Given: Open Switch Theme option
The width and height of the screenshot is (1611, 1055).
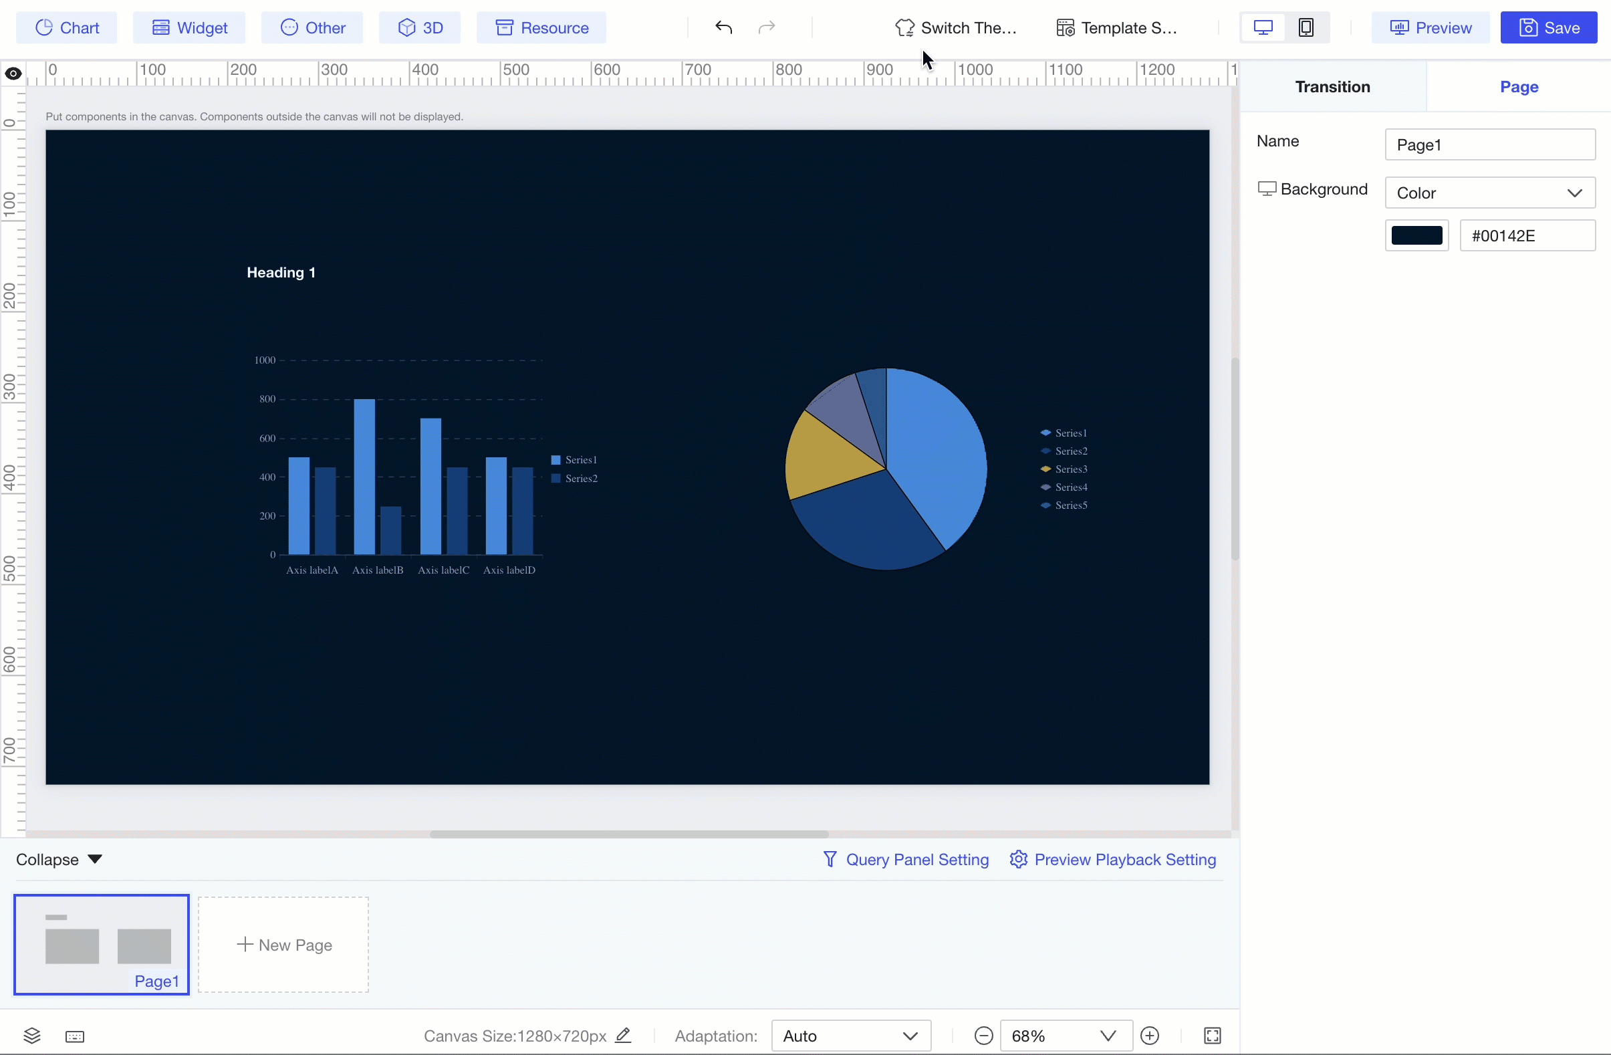Looking at the screenshot, I should coord(956,28).
